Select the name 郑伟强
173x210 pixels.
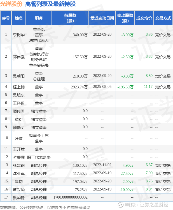[19, 57]
